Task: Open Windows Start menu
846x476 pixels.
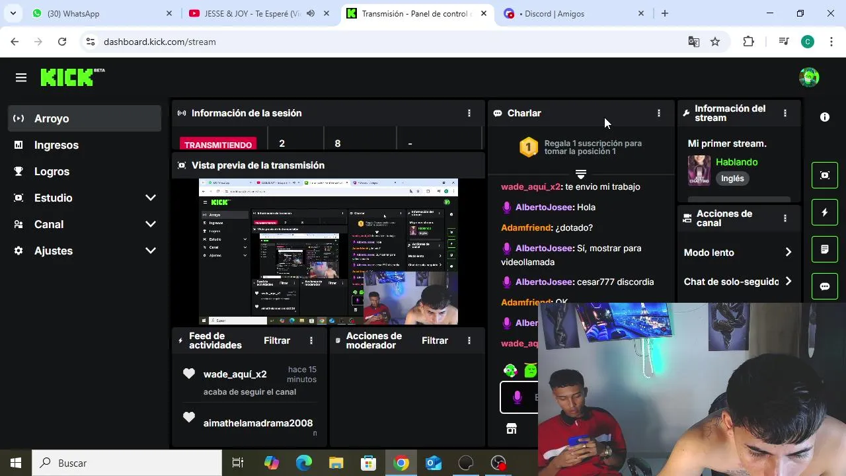Action: (16, 463)
